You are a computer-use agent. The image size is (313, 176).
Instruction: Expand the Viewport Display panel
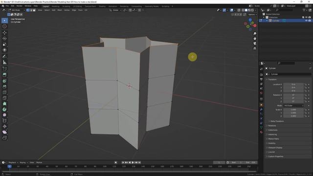coord(275,148)
